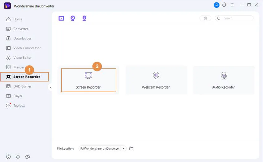Viewport: 263px width, 162px height.
Task: Click the search magnifier icon
Action: (219, 18)
